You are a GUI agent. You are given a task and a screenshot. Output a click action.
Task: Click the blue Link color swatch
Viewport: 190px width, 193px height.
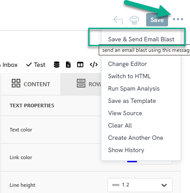coord(132,161)
